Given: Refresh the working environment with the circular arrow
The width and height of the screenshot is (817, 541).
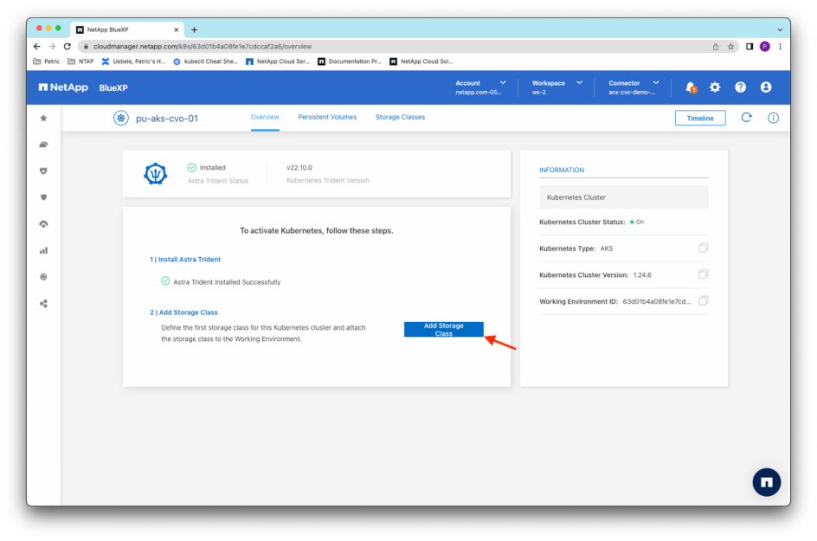Looking at the screenshot, I should (746, 118).
